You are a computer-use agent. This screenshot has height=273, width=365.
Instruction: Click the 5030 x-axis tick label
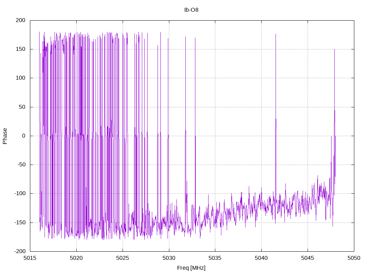click(169, 258)
